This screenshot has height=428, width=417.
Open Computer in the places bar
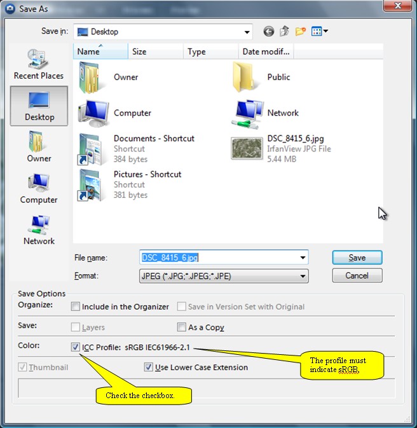pos(39,189)
